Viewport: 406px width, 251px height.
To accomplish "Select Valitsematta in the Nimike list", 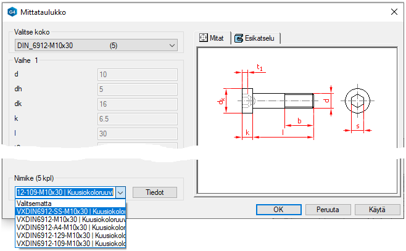I will pos(70,204).
